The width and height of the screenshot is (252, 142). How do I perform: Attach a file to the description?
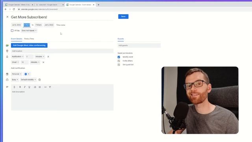(14, 87)
